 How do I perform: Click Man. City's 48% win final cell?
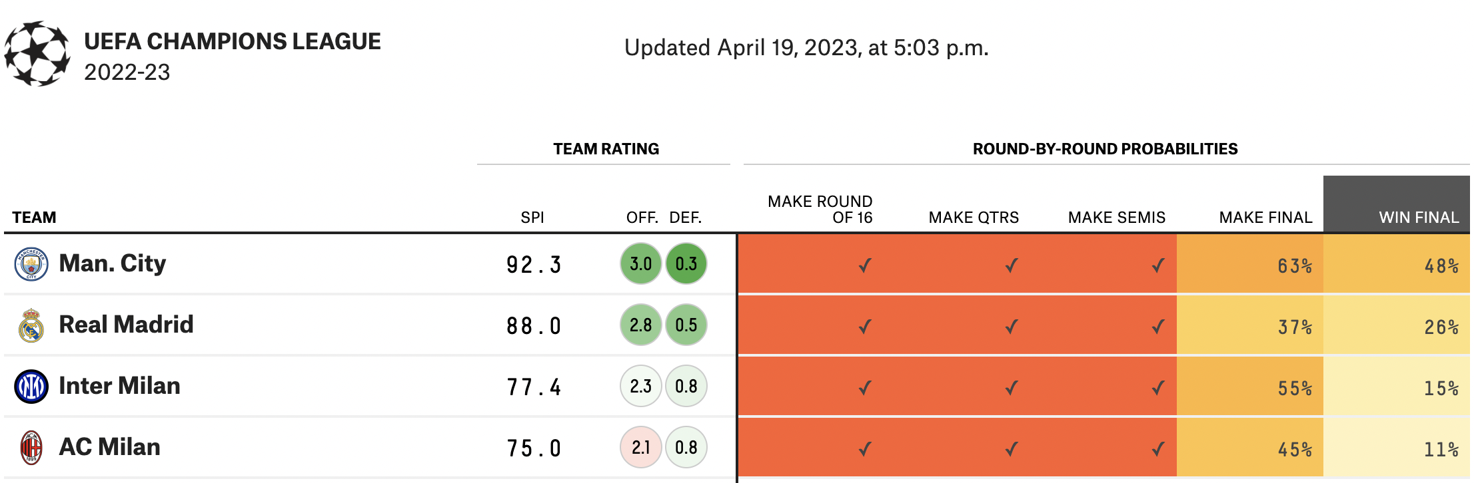click(x=1441, y=266)
